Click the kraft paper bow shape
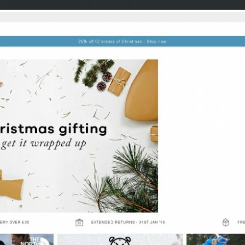Viewport: 245px width, 245px height. coord(10,185)
